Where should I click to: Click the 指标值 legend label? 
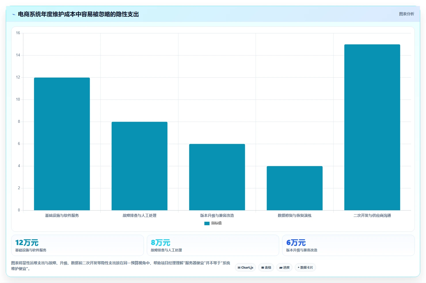point(216,223)
